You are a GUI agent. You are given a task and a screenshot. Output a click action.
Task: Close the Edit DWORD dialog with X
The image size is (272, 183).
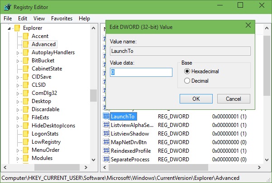[x=248, y=25]
